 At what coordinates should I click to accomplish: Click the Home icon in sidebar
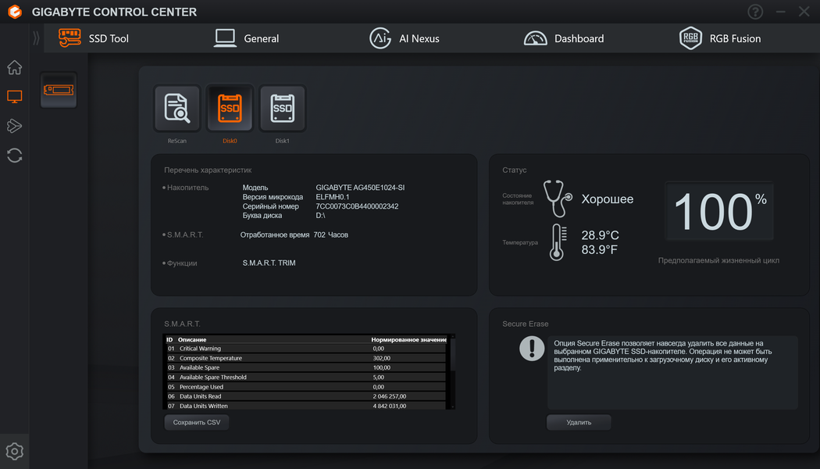tap(15, 67)
